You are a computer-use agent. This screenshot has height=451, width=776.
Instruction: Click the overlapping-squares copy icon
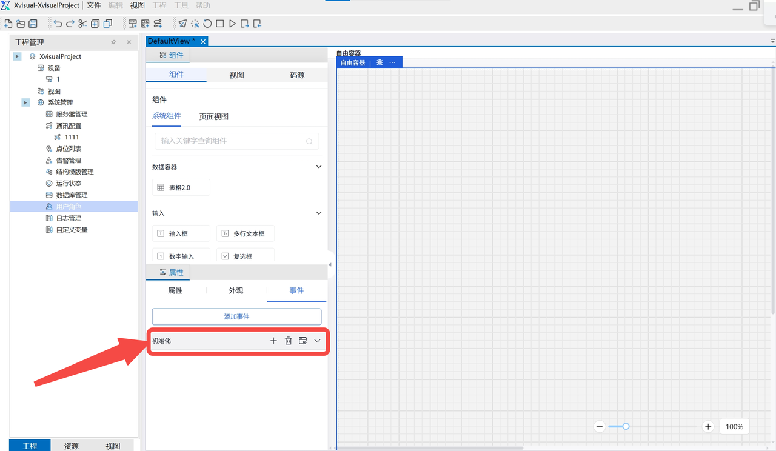(x=108, y=24)
